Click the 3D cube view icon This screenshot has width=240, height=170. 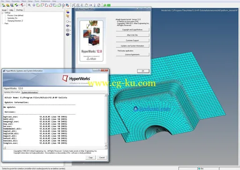[67, 5]
